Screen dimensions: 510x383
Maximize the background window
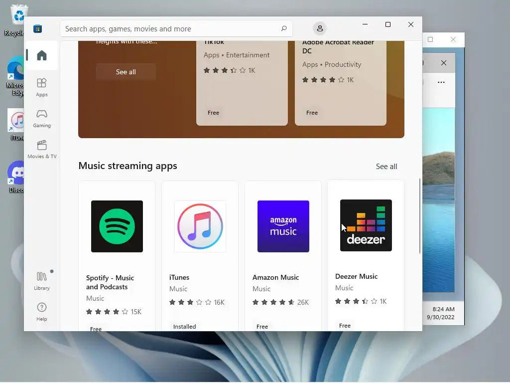coord(430,39)
